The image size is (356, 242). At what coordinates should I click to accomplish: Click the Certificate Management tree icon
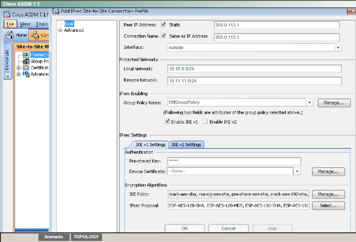(x=26, y=68)
